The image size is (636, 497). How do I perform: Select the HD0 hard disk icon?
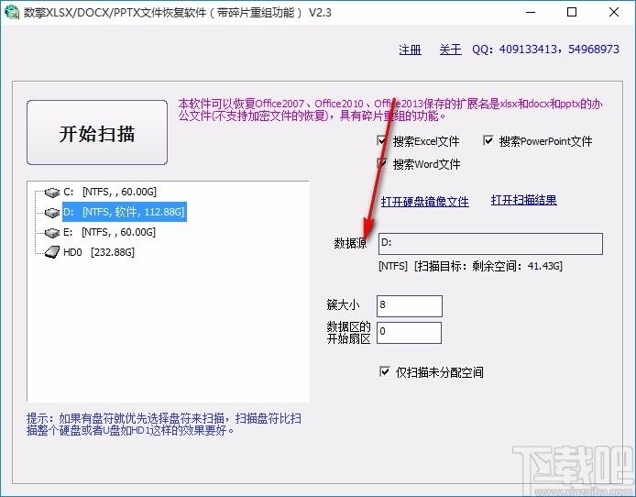pos(52,252)
